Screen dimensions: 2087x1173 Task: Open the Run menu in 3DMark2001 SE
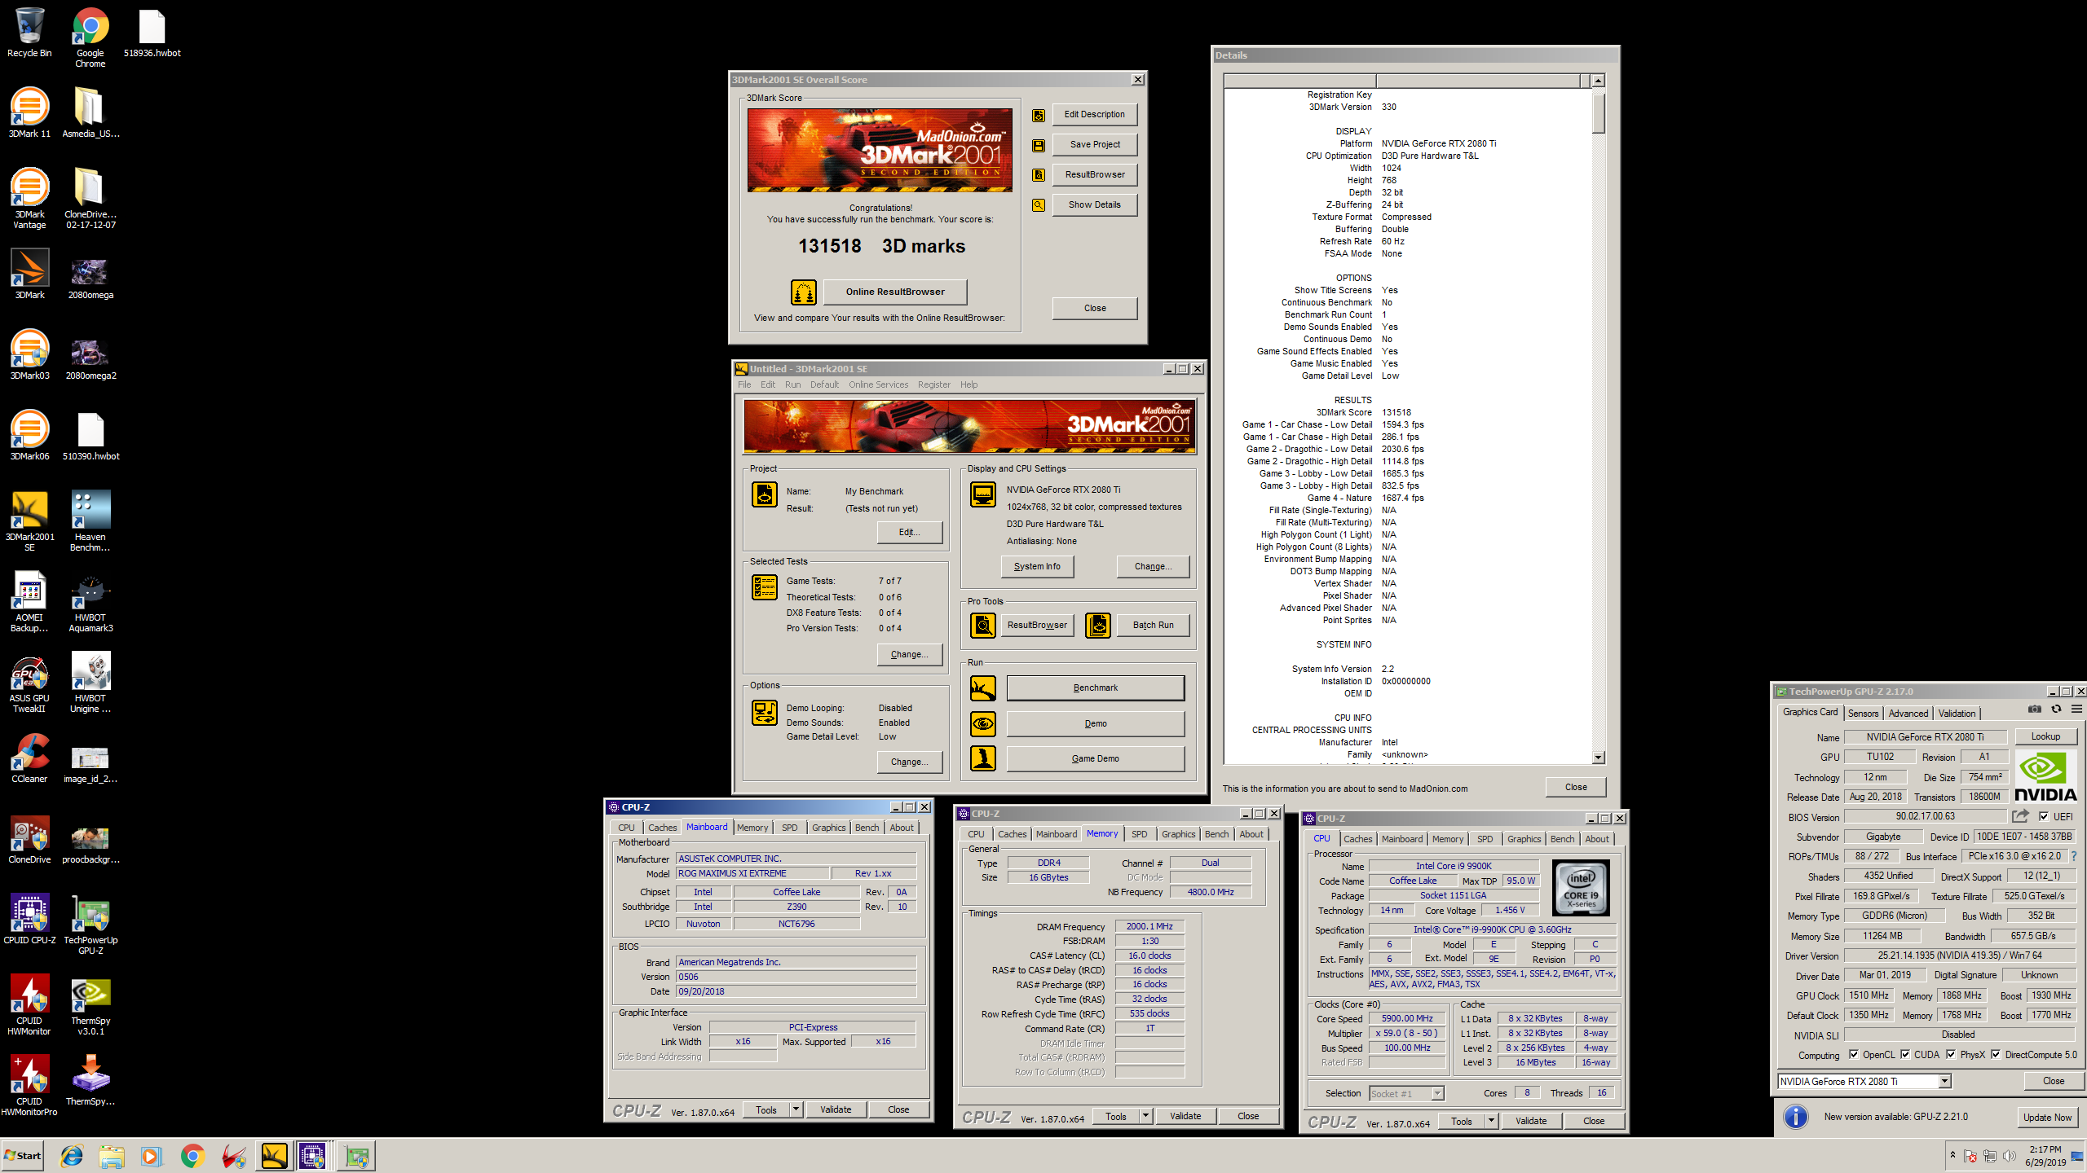(792, 384)
